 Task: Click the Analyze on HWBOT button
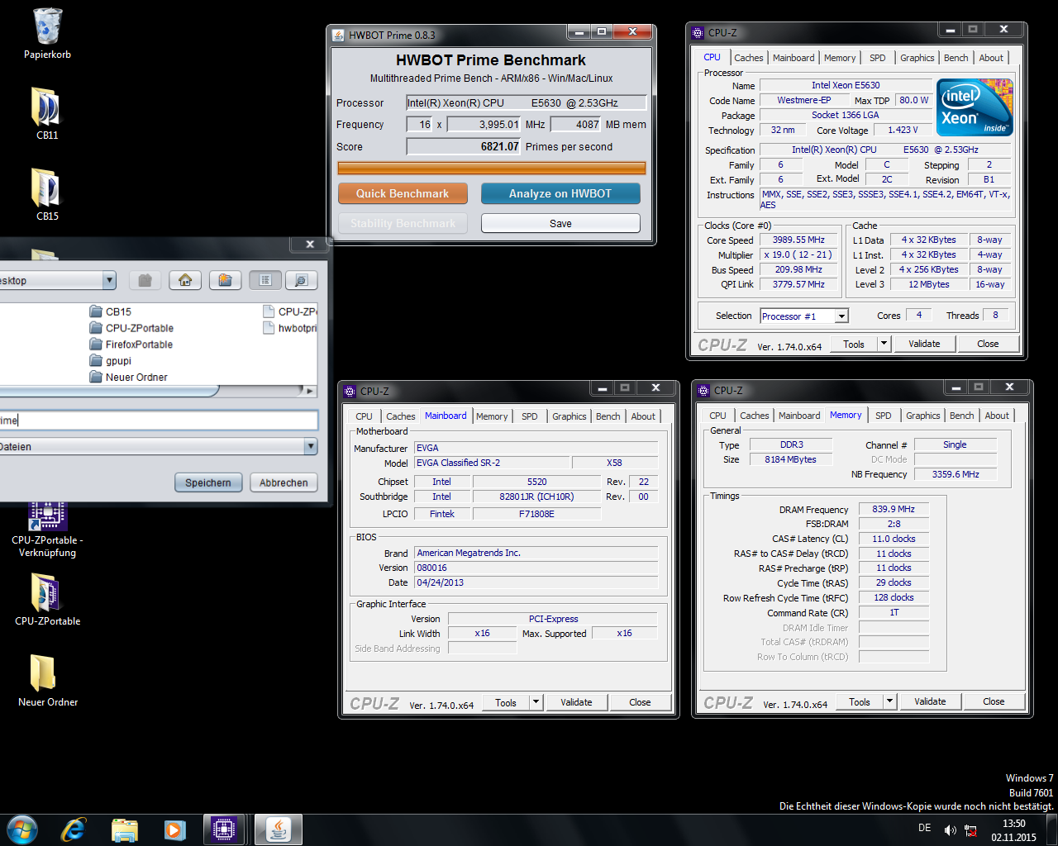point(560,193)
